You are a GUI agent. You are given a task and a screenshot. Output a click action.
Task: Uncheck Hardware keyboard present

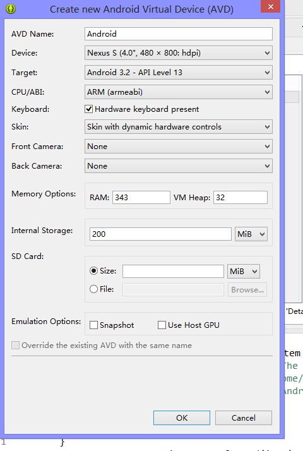tap(89, 109)
